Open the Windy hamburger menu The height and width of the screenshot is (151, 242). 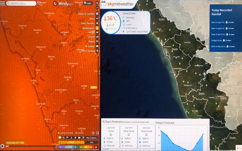2,3
